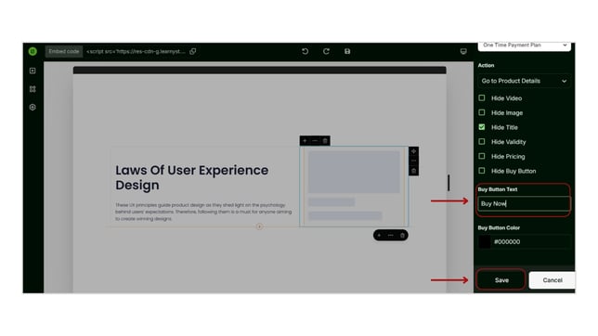Copy the embed code script with the copy icon
Viewport: 598px width, 336px height.
193,51
